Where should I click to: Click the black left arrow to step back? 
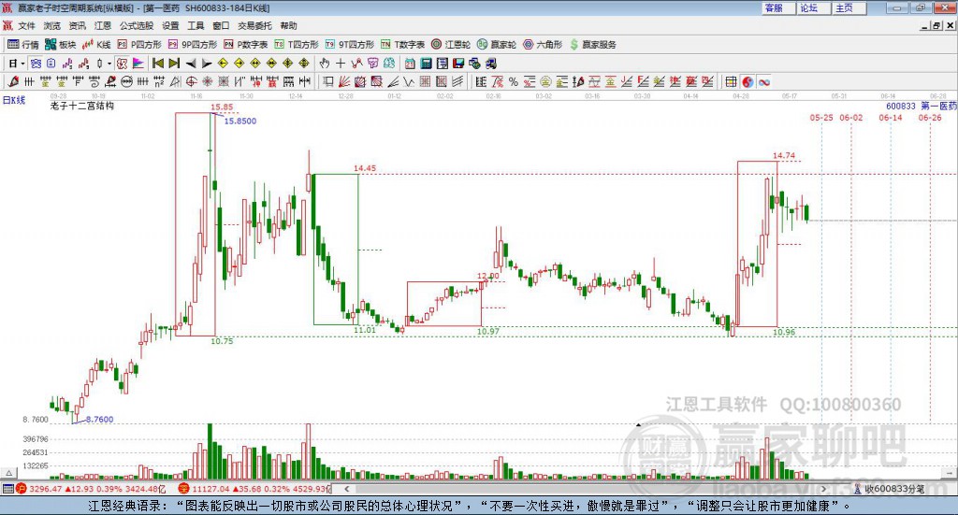point(191,64)
